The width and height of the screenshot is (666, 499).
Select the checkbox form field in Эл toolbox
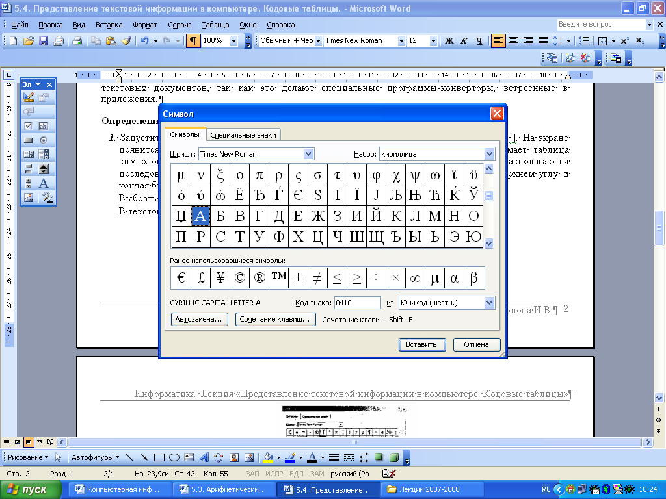(29, 125)
